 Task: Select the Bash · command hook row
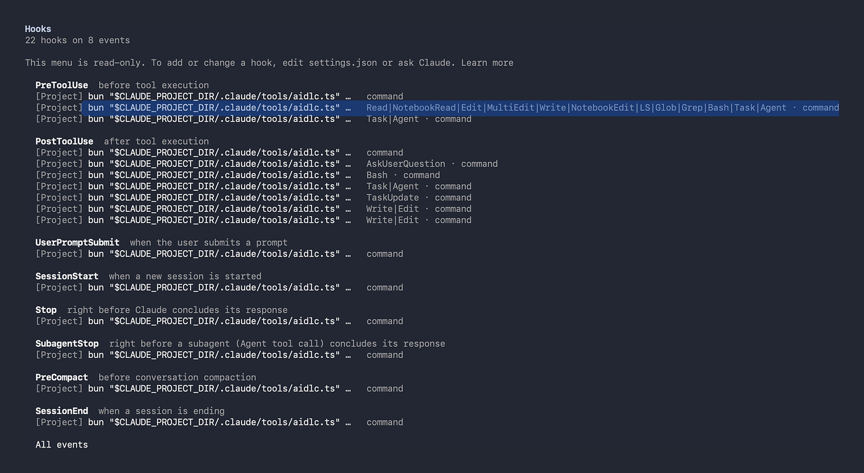coord(237,175)
